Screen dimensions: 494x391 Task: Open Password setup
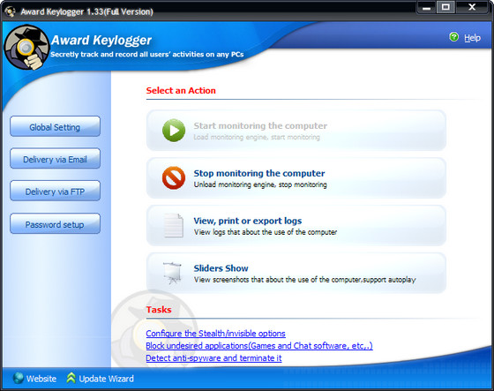(55, 224)
